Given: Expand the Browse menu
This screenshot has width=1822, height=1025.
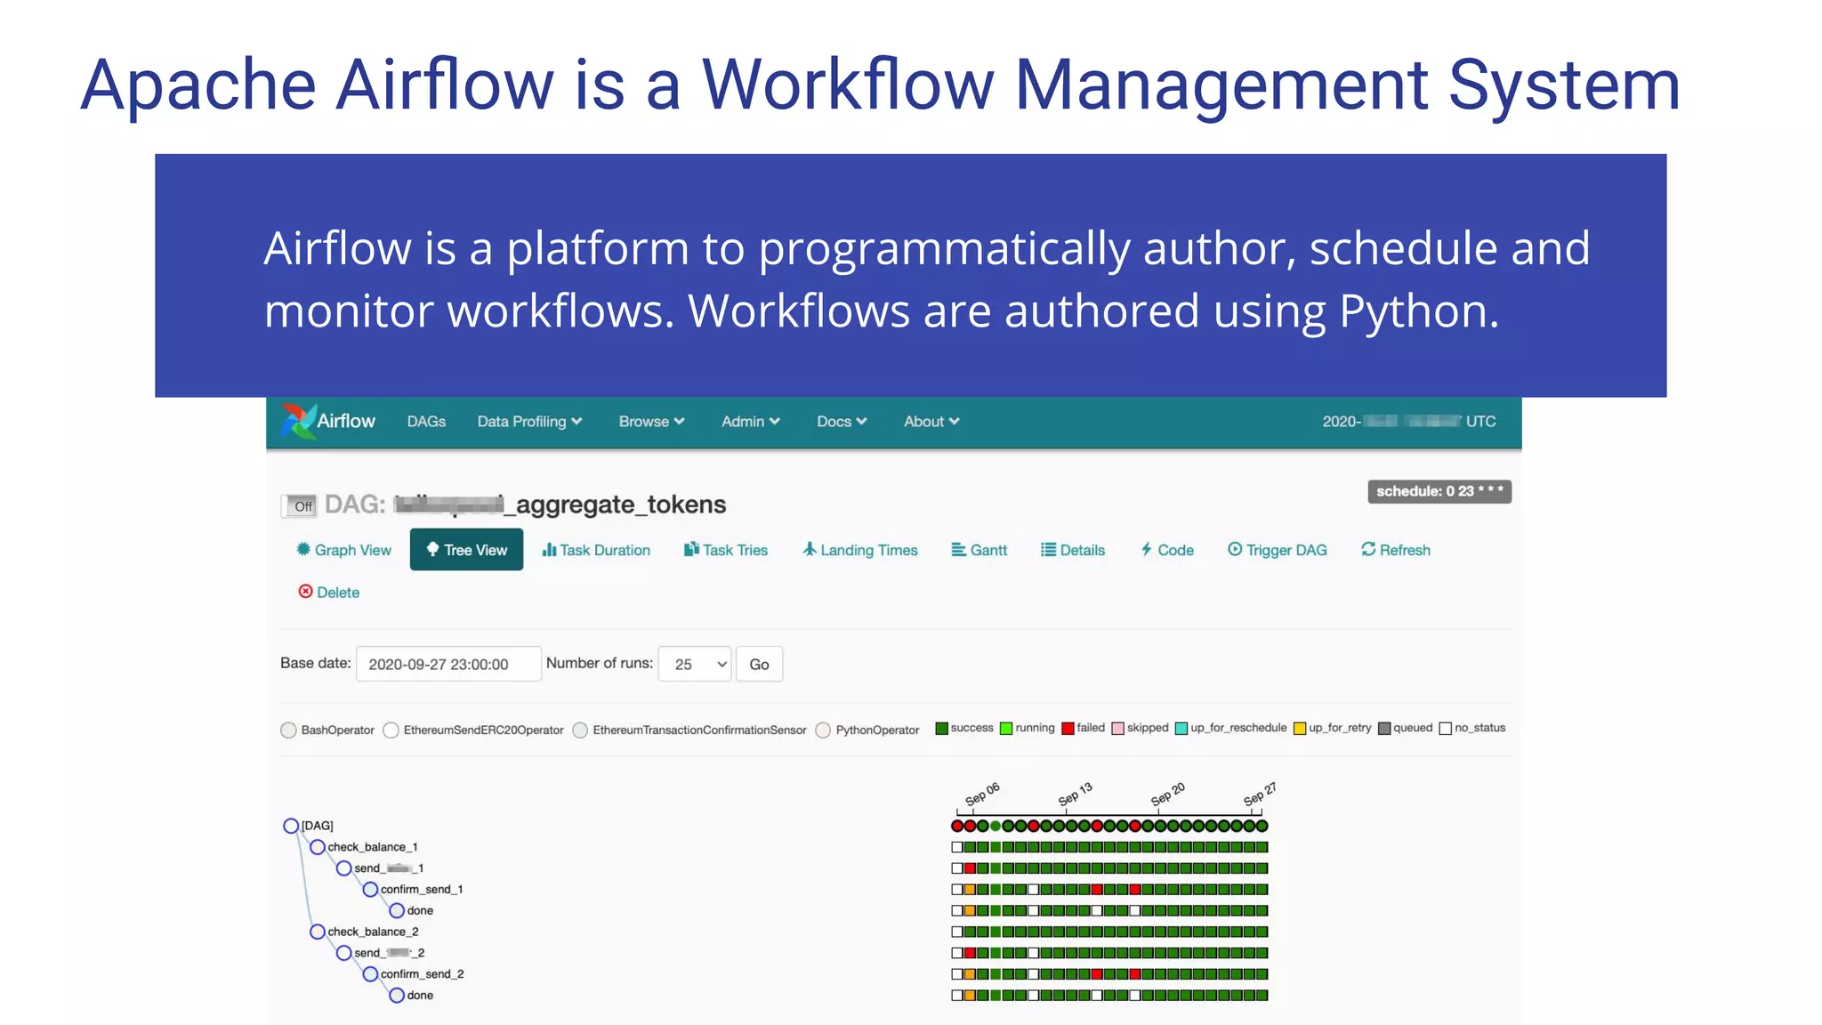Looking at the screenshot, I should [x=651, y=422].
